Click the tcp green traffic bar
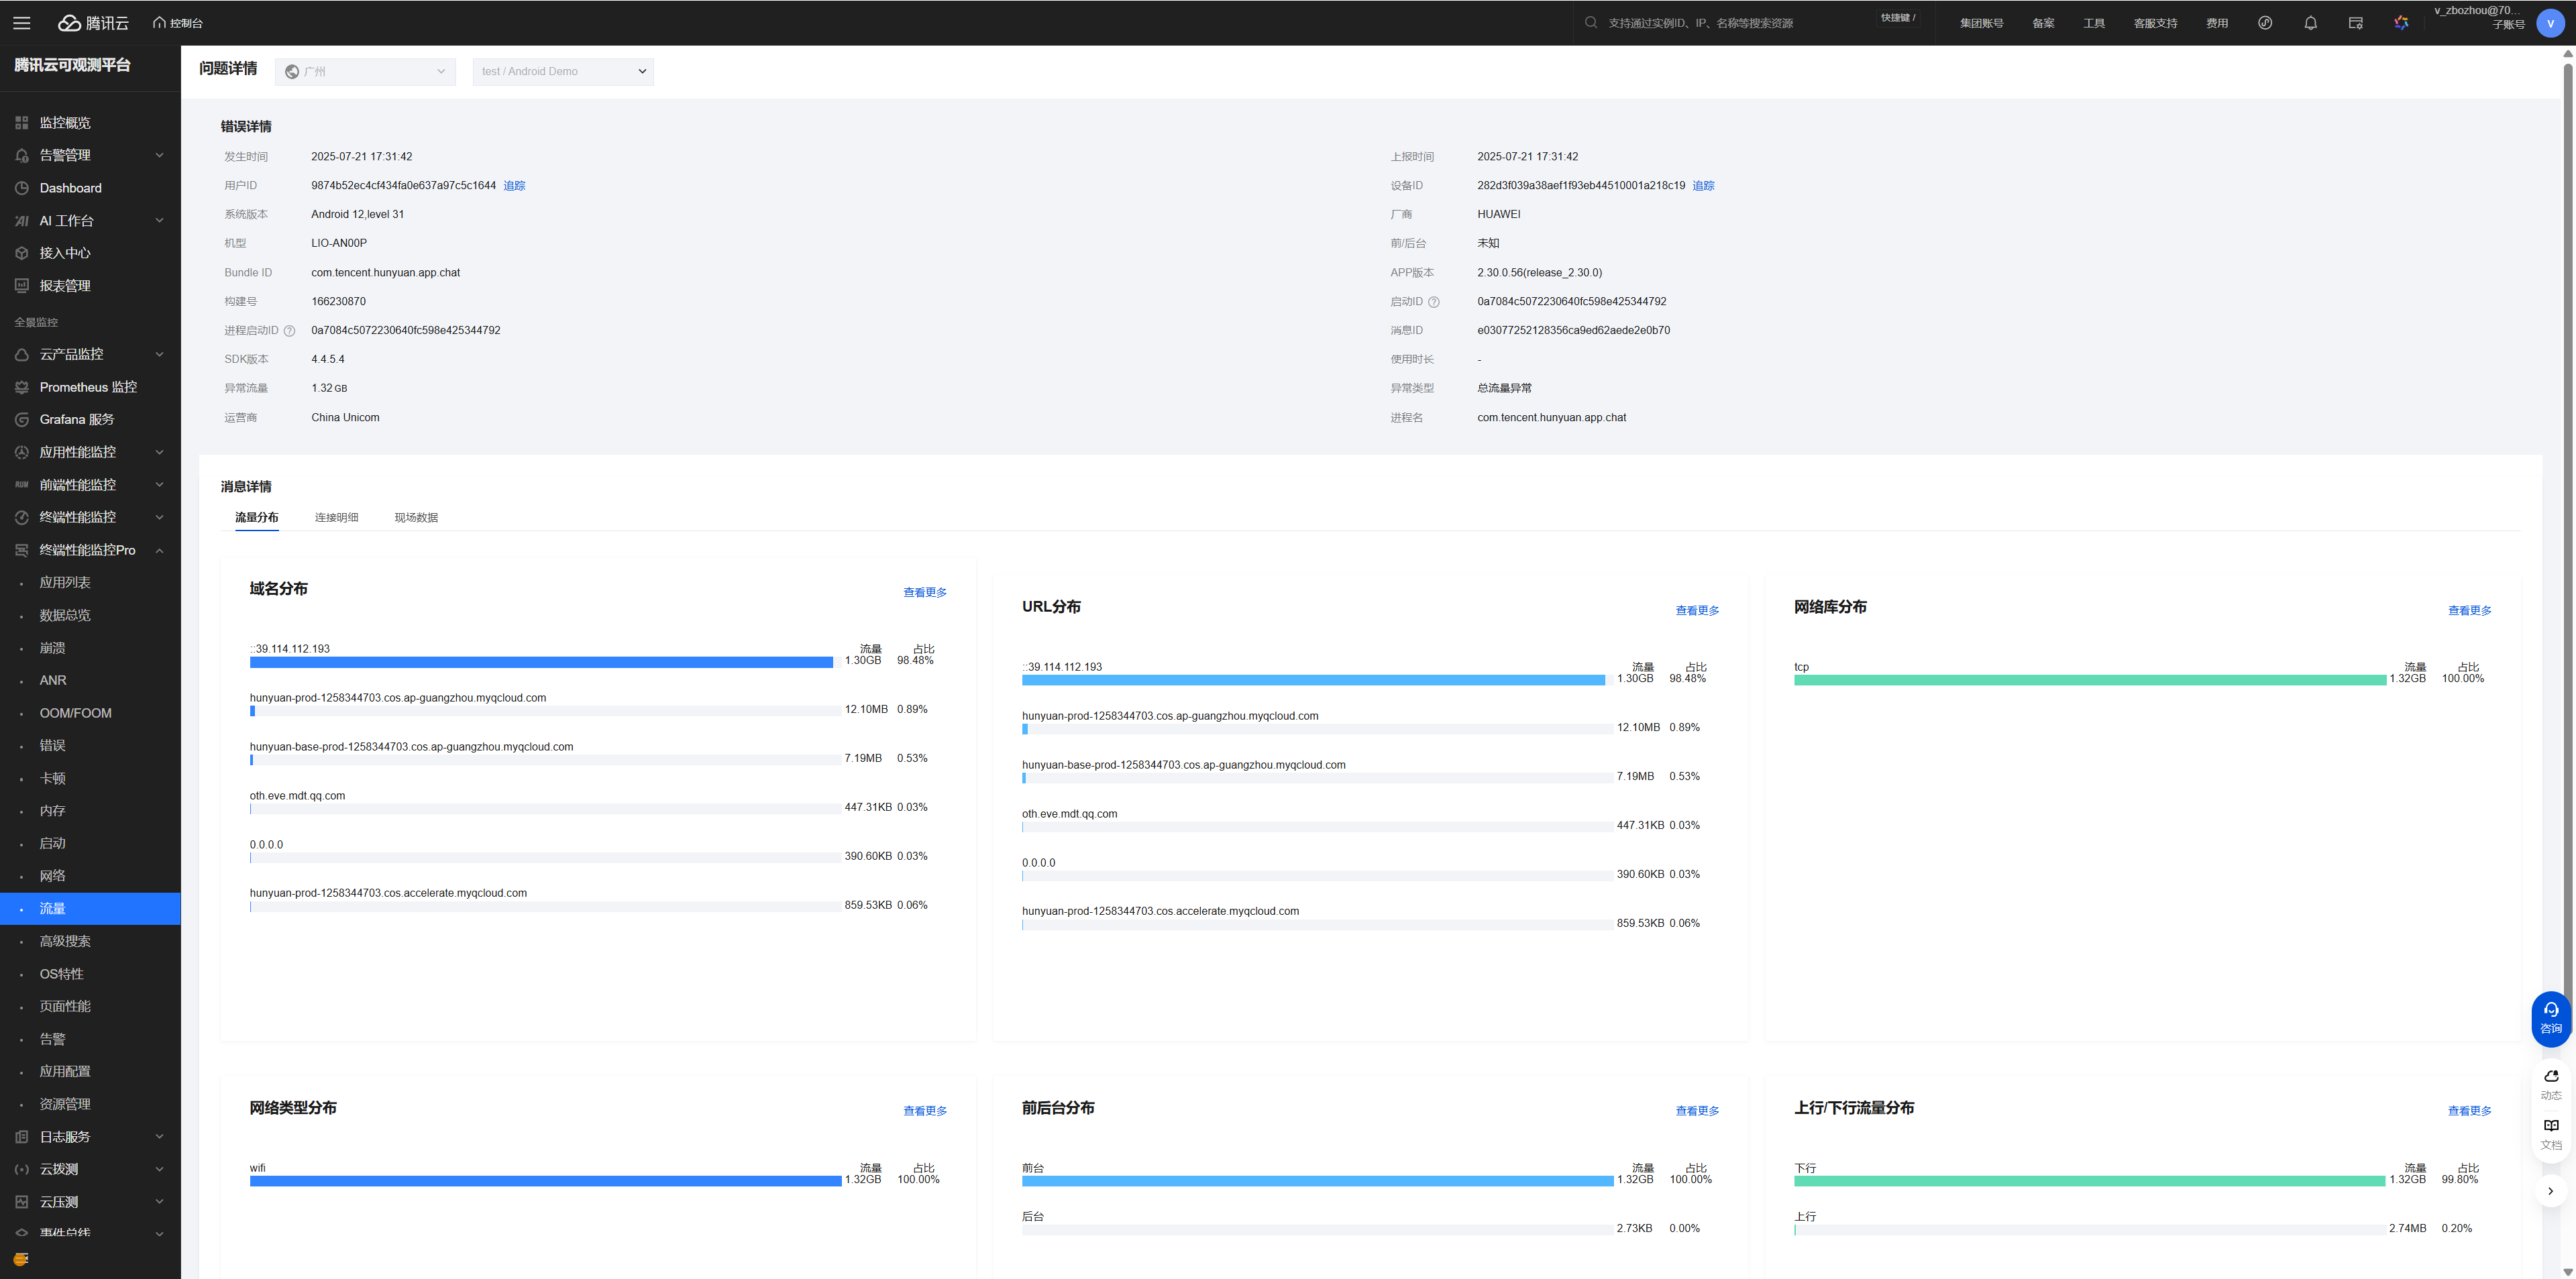Image resolution: width=2576 pixels, height=1279 pixels. click(2089, 680)
